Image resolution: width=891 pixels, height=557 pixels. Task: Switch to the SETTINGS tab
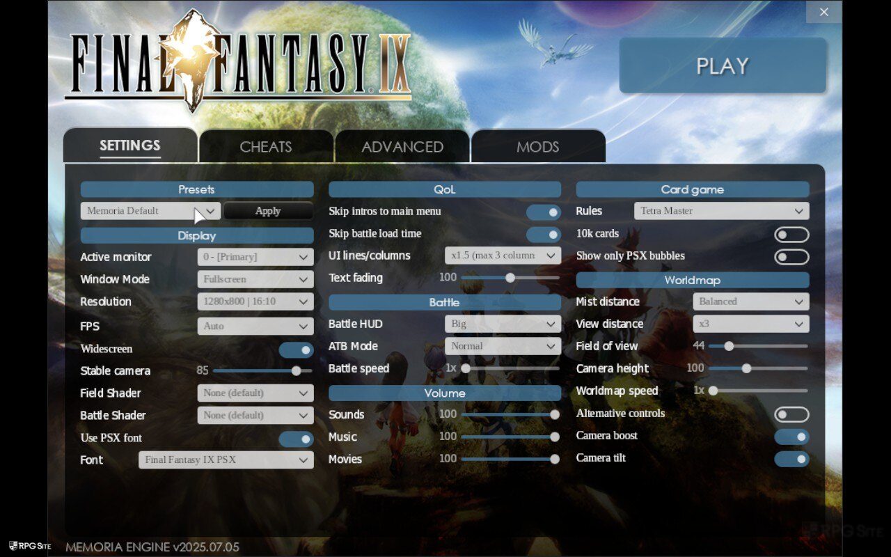tap(130, 146)
